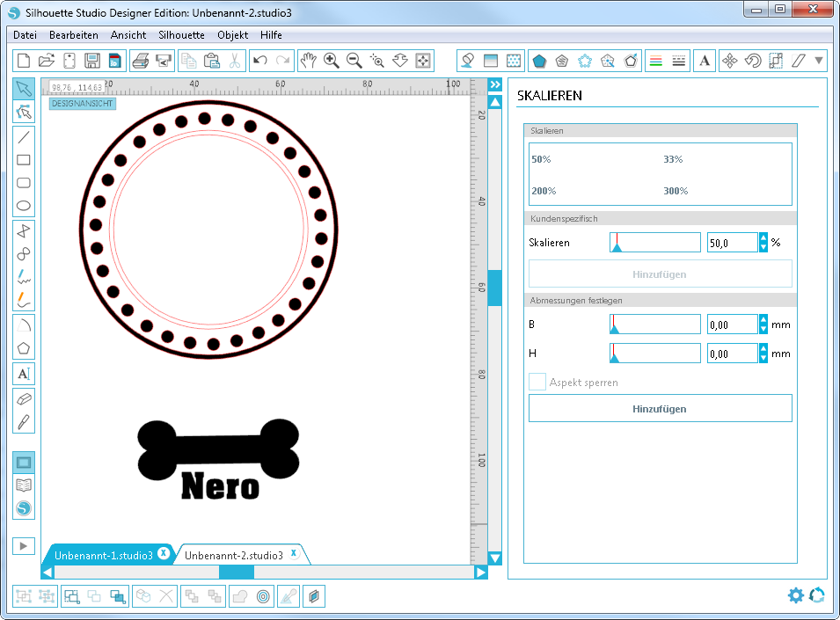Choose the Text tool in left toolbar
This screenshot has width=840, height=620.
tap(24, 374)
